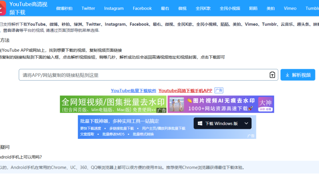Open the Instagram nav item
319x179 pixels.
click(114, 8)
